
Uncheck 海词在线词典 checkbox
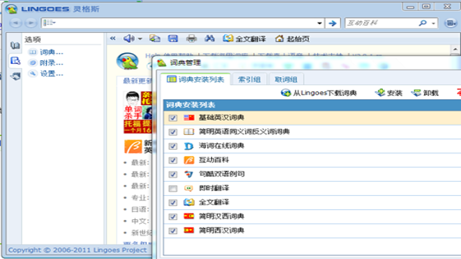[173, 146]
